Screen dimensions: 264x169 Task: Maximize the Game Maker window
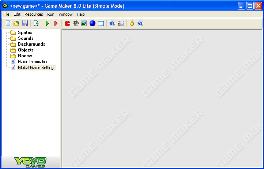point(250,6)
